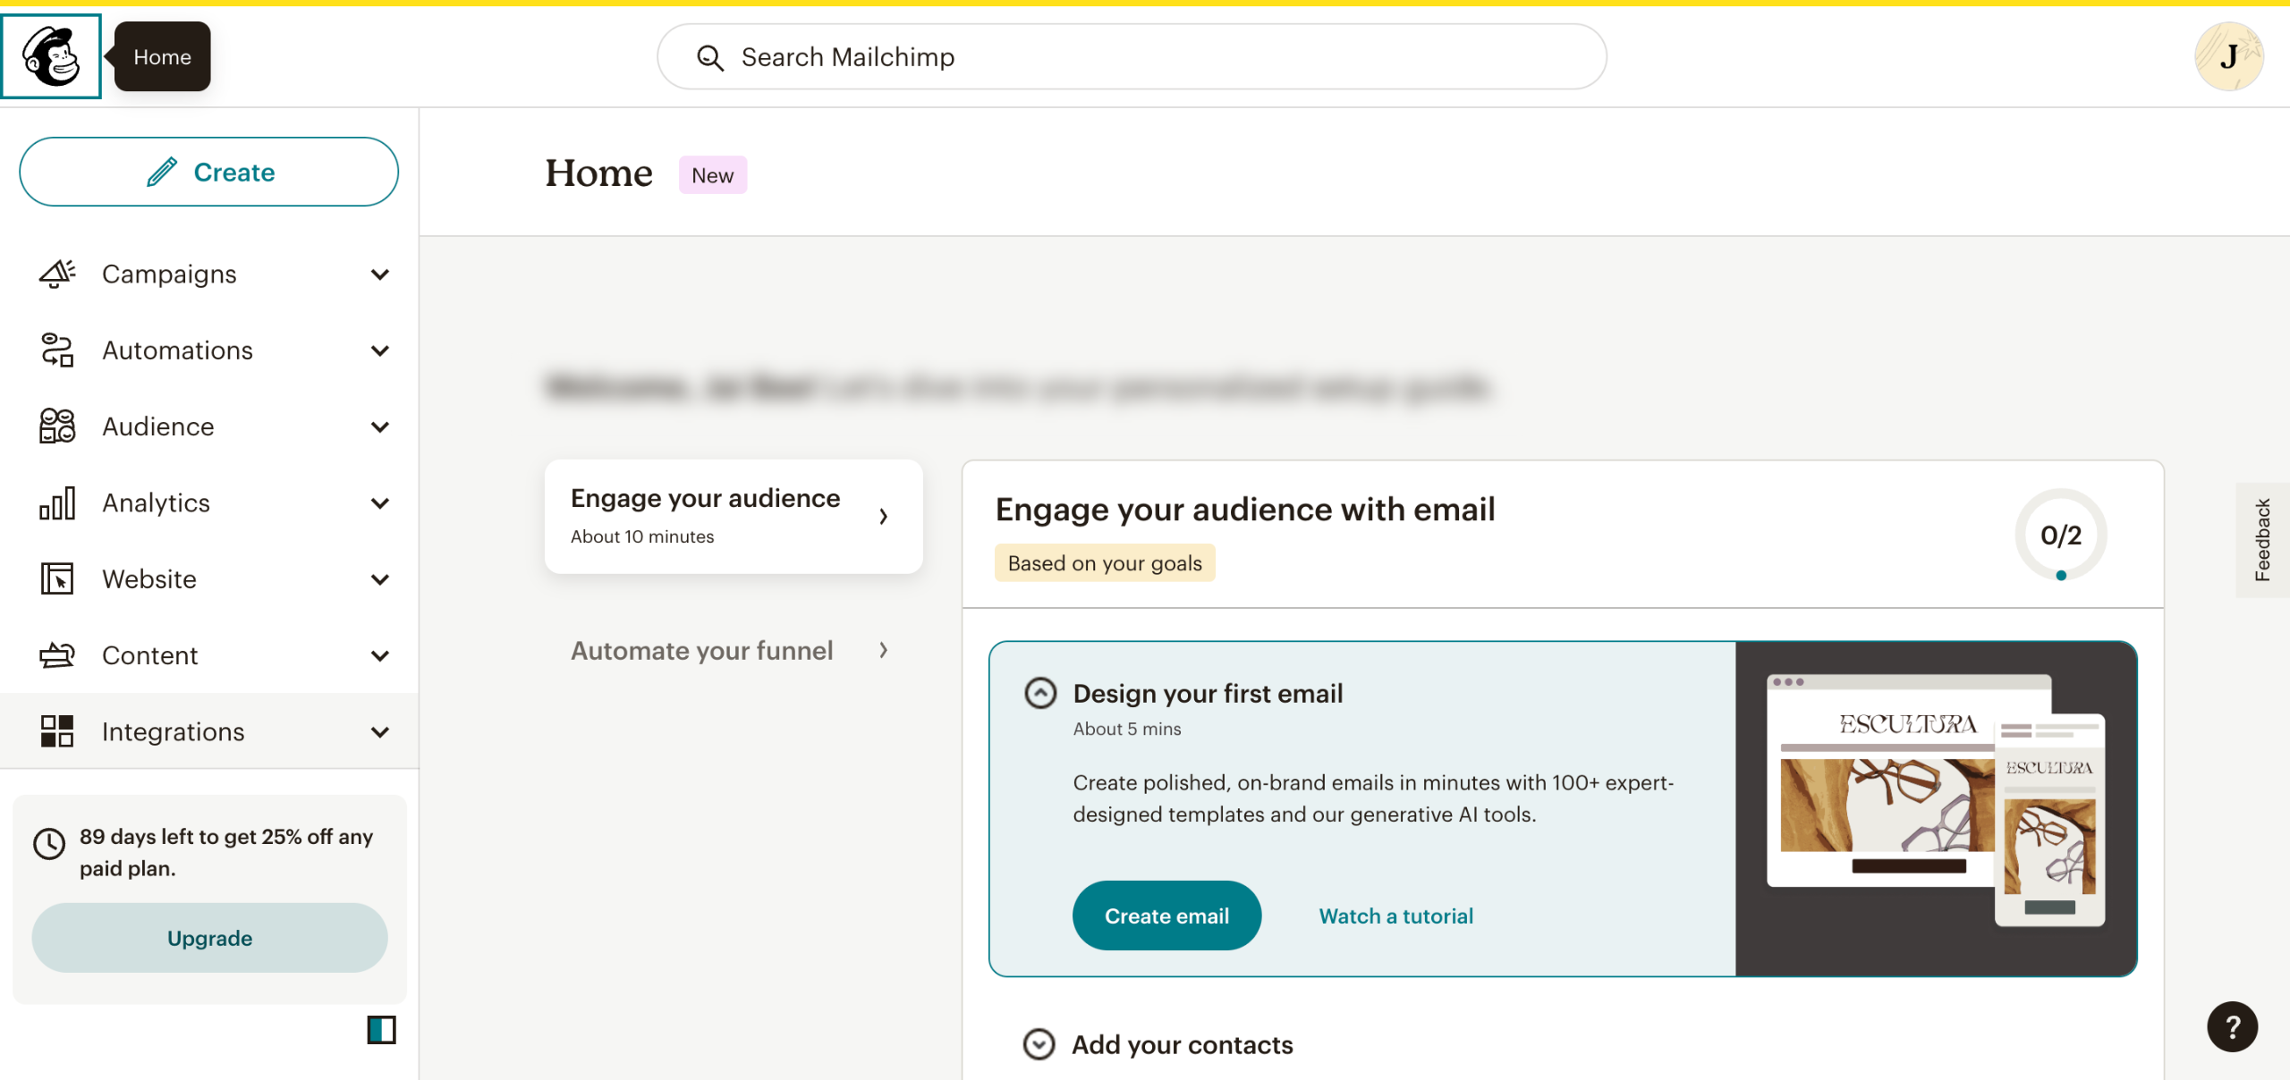Viewport: 2290px width, 1080px height.
Task: Click the Campaigns megaphone icon
Action: coord(57,274)
